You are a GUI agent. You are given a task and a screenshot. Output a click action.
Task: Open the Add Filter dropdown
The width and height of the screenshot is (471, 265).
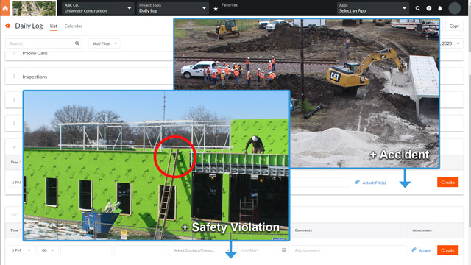tap(105, 43)
